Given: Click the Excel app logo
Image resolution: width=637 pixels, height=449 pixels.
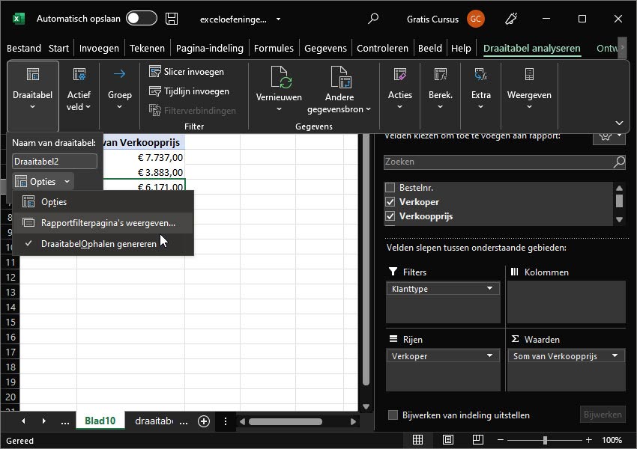Looking at the screenshot, I should click(x=19, y=19).
